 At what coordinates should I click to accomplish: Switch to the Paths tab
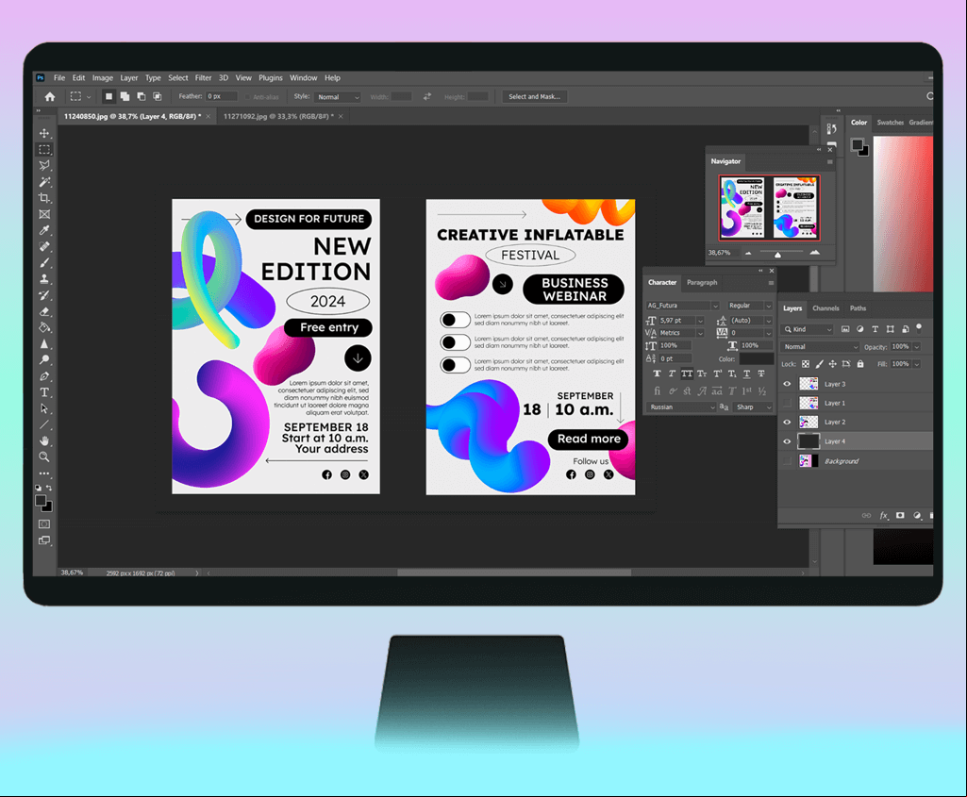click(x=858, y=308)
